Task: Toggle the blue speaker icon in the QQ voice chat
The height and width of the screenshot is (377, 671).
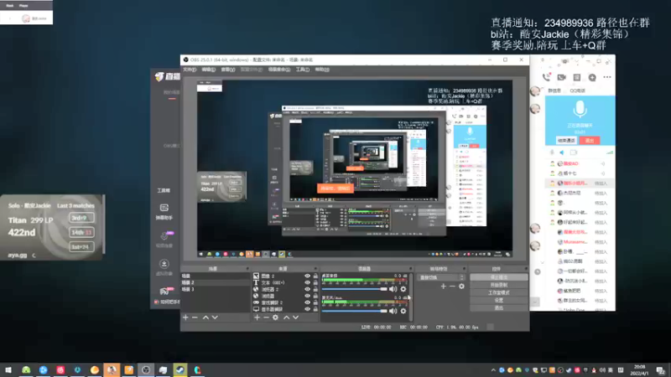Action: (562, 152)
